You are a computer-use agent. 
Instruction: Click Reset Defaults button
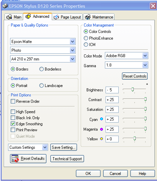[28, 159]
